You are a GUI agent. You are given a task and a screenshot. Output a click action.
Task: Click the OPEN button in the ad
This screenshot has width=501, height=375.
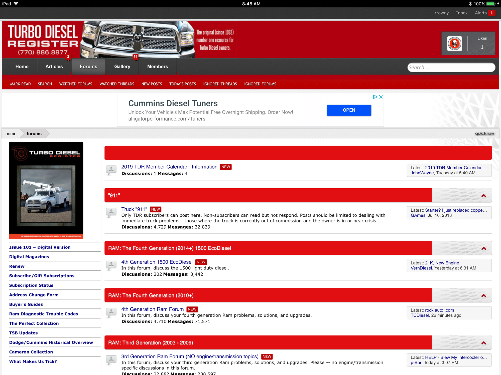[x=349, y=110]
